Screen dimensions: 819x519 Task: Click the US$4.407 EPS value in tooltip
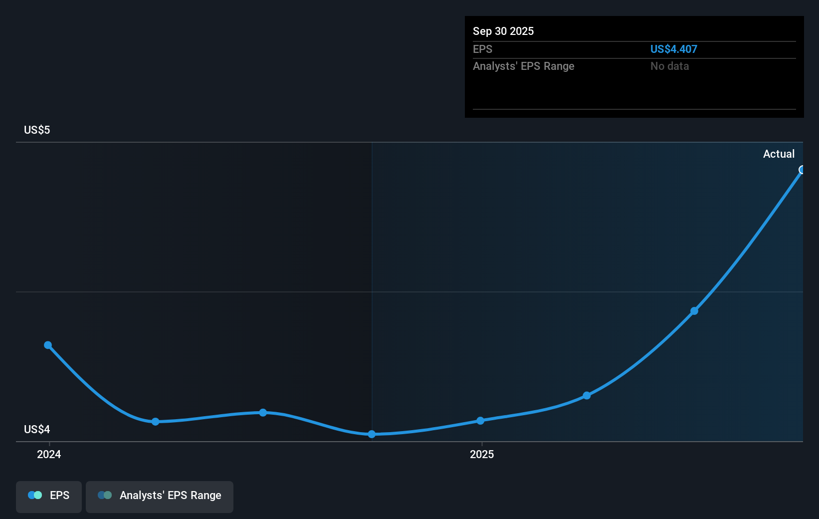pyautogui.click(x=674, y=49)
